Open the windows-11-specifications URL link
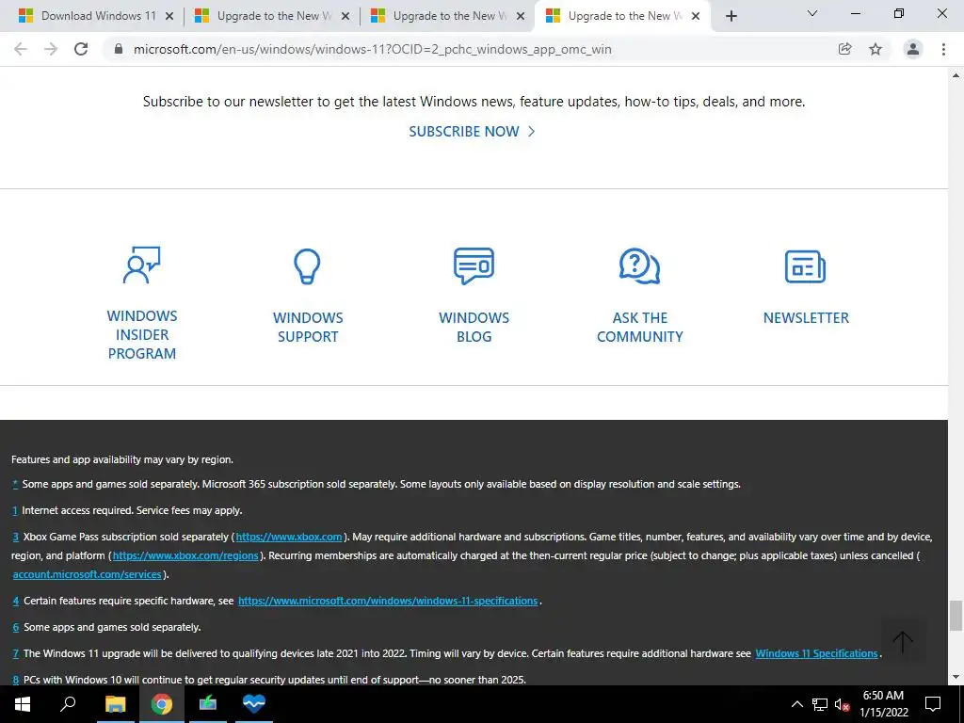The width and height of the screenshot is (964, 723). click(x=388, y=601)
